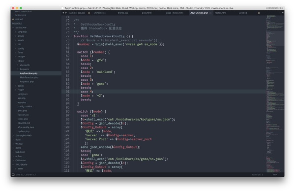Open footer.html in open files list
295x192 pixels.
click(20, 15)
